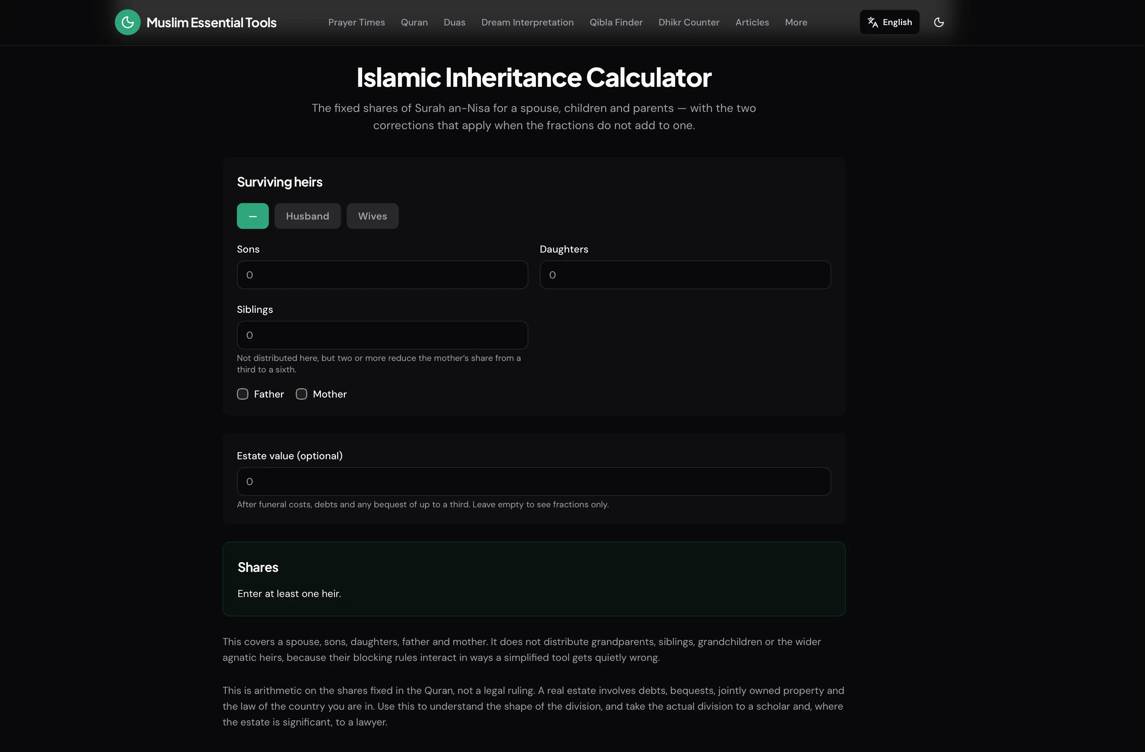Click the Estate value (optional) label
1145x752 pixels.
290,456
